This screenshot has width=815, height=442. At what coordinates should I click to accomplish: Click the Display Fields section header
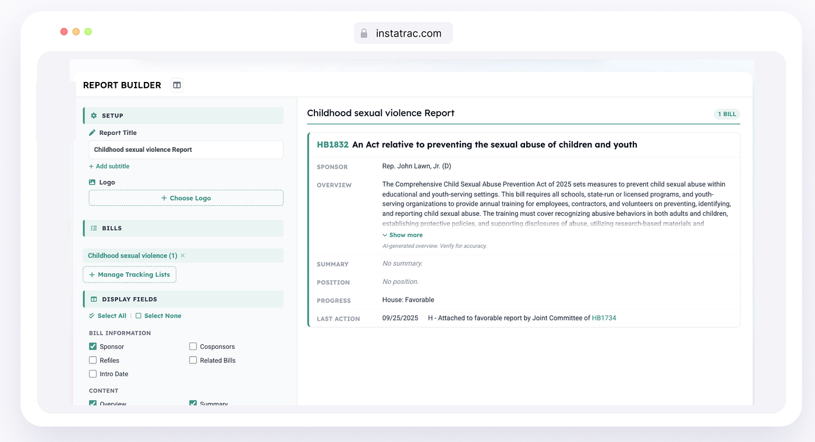pos(183,299)
